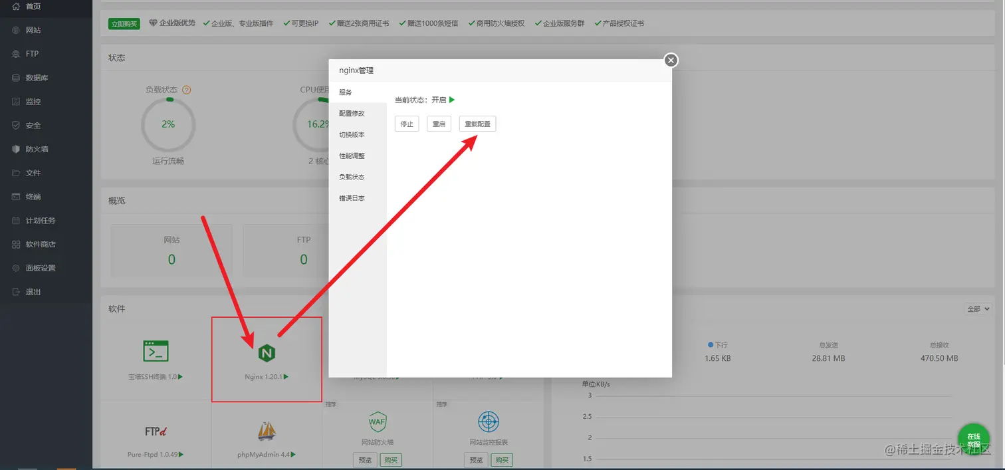
Task: Click 预览 under 网站监控报表
Action: [x=475, y=460]
